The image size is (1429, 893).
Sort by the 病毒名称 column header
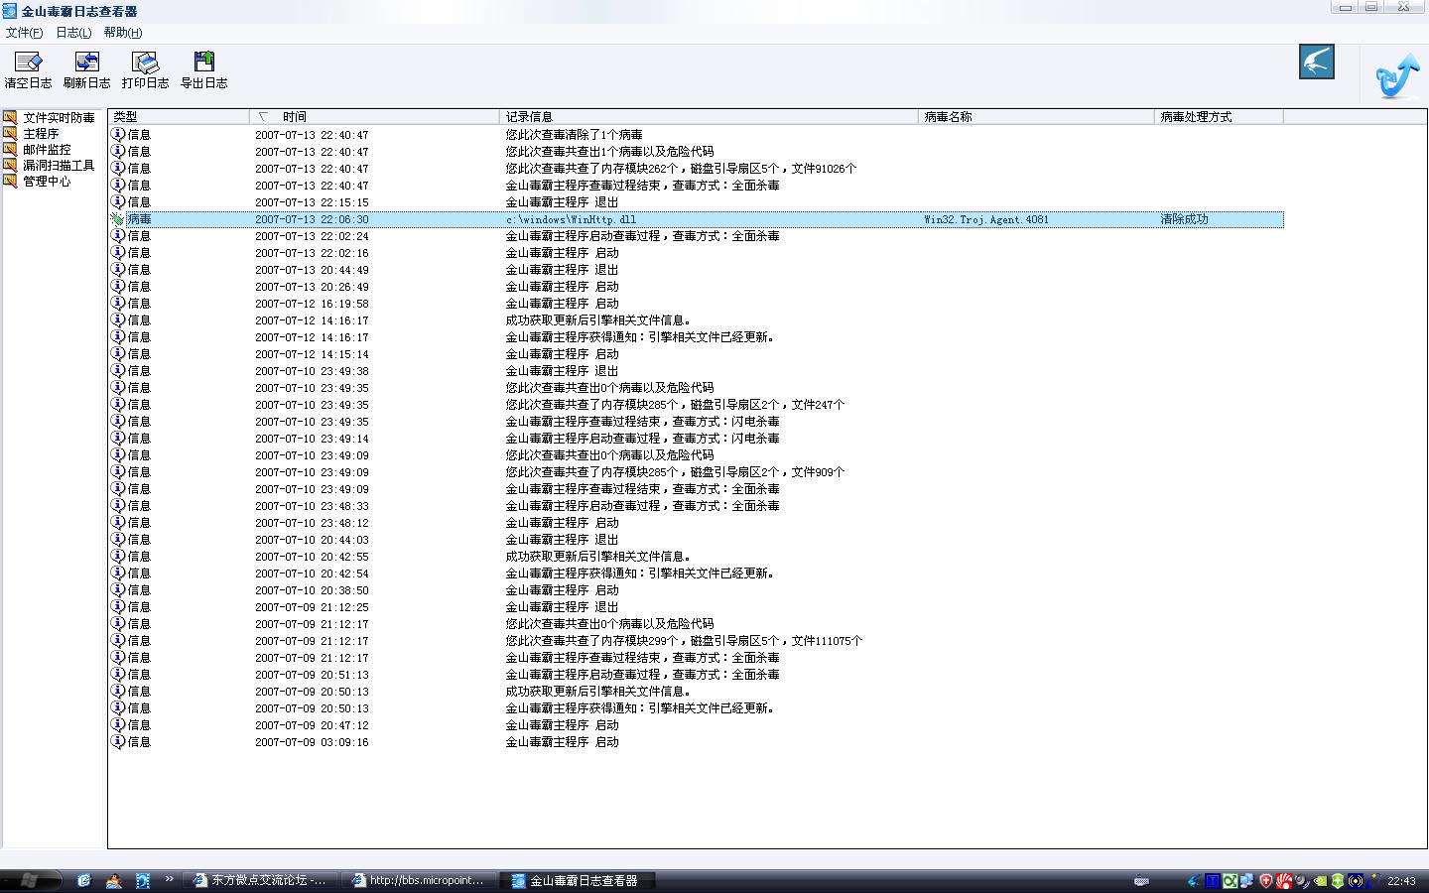1036,116
